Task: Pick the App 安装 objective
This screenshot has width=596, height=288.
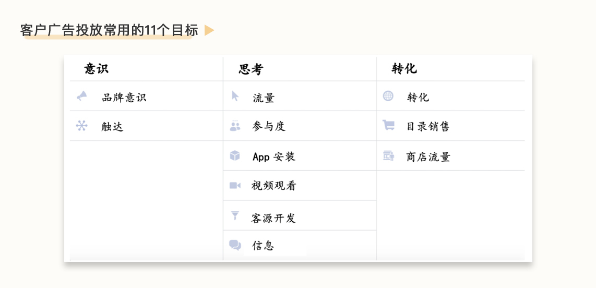Action: [x=273, y=157]
